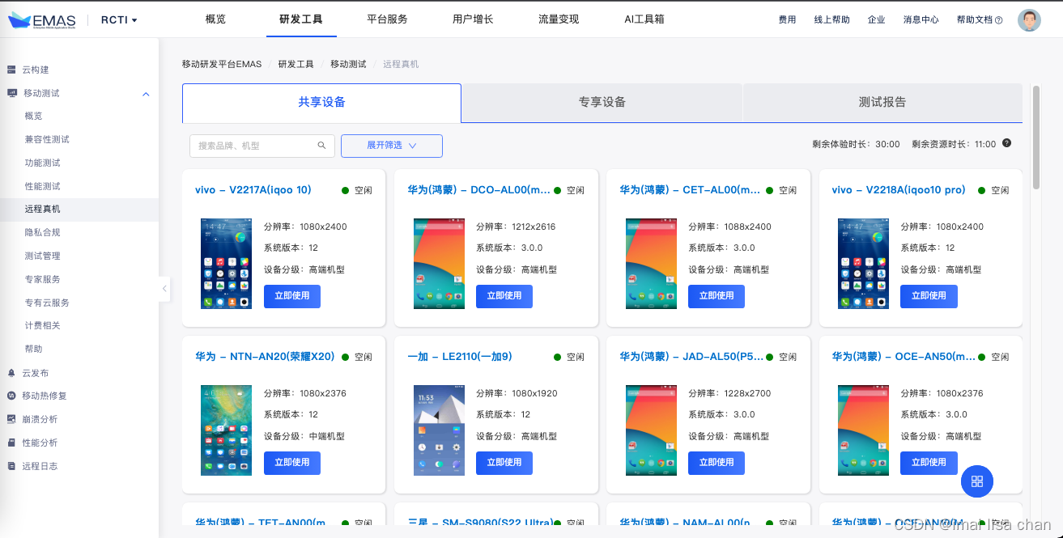
Task: Click 立即使用 for 华为 JAD-AL50
Action: (716, 463)
